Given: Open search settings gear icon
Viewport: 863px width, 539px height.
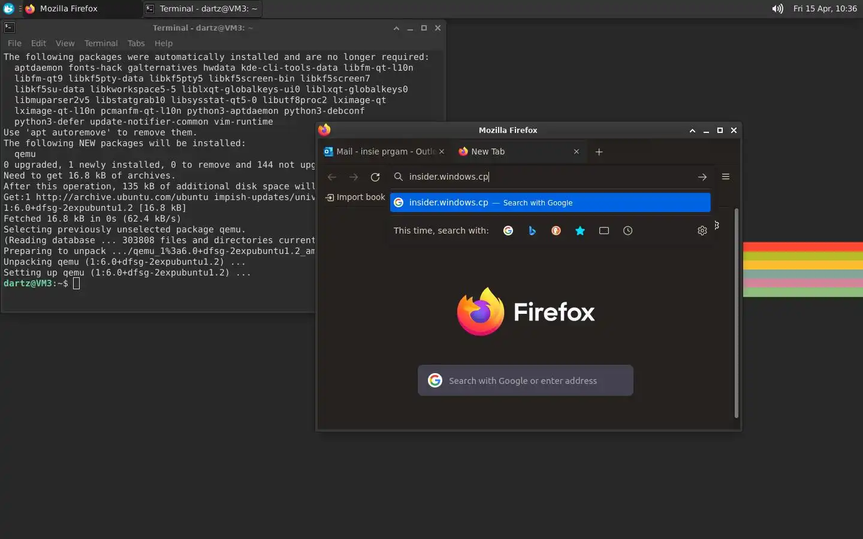Looking at the screenshot, I should click(x=702, y=231).
